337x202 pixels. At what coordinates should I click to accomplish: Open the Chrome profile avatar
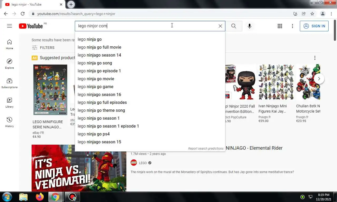[323, 14]
